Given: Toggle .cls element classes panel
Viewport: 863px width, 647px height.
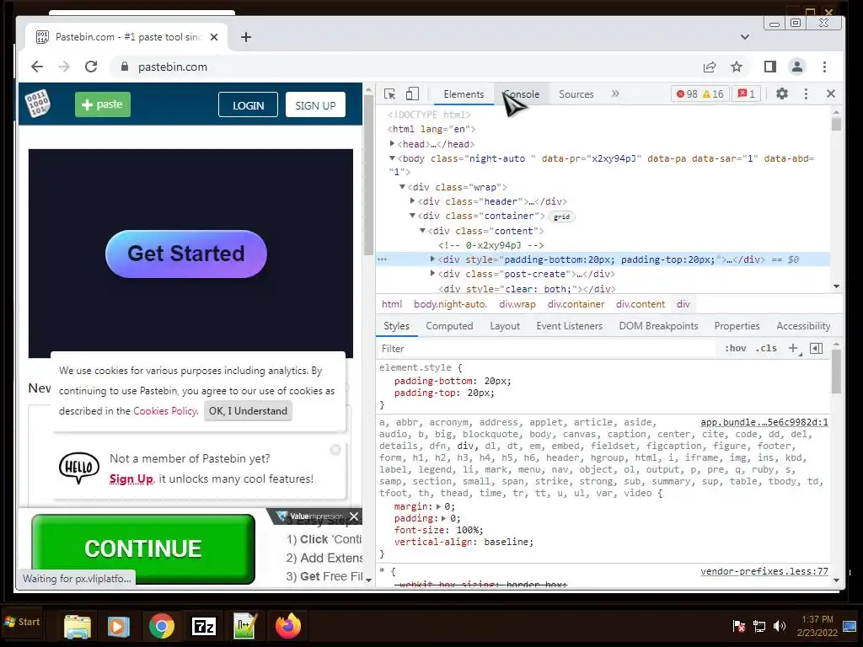Looking at the screenshot, I should point(765,348).
